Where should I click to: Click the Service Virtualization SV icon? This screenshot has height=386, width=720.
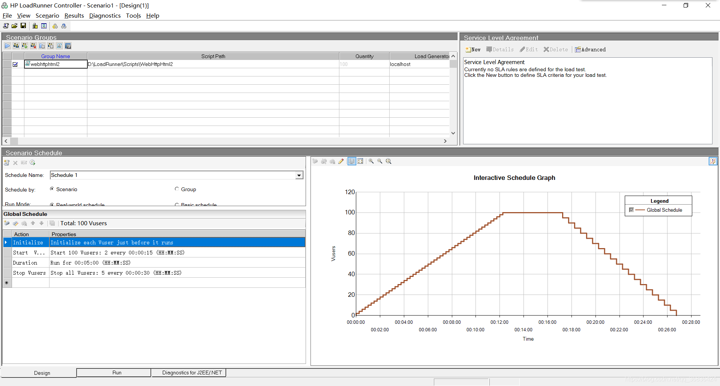tap(68, 46)
